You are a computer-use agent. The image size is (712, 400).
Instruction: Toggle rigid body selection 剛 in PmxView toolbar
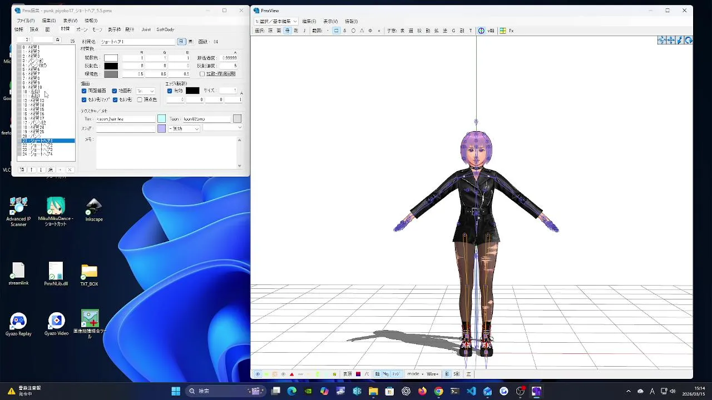(295, 31)
